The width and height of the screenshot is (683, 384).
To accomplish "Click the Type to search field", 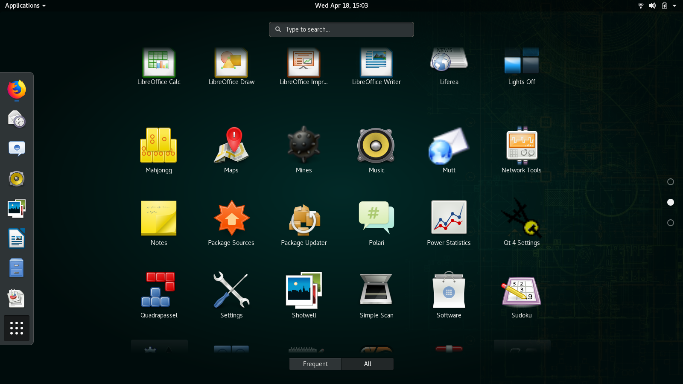I will click(341, 29).
